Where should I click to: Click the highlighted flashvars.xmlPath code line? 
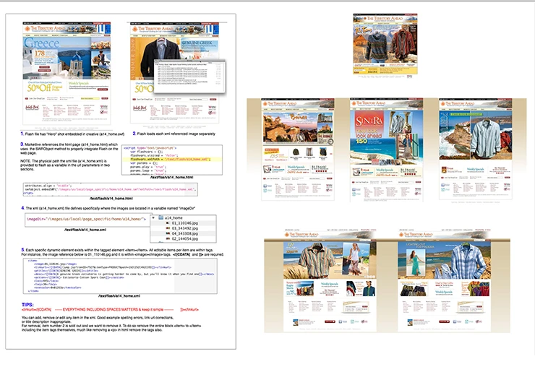(172, 159)
